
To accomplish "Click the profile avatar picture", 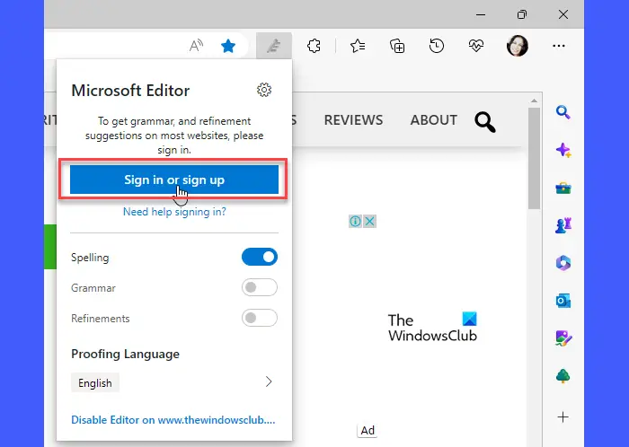I will (517, 46).
